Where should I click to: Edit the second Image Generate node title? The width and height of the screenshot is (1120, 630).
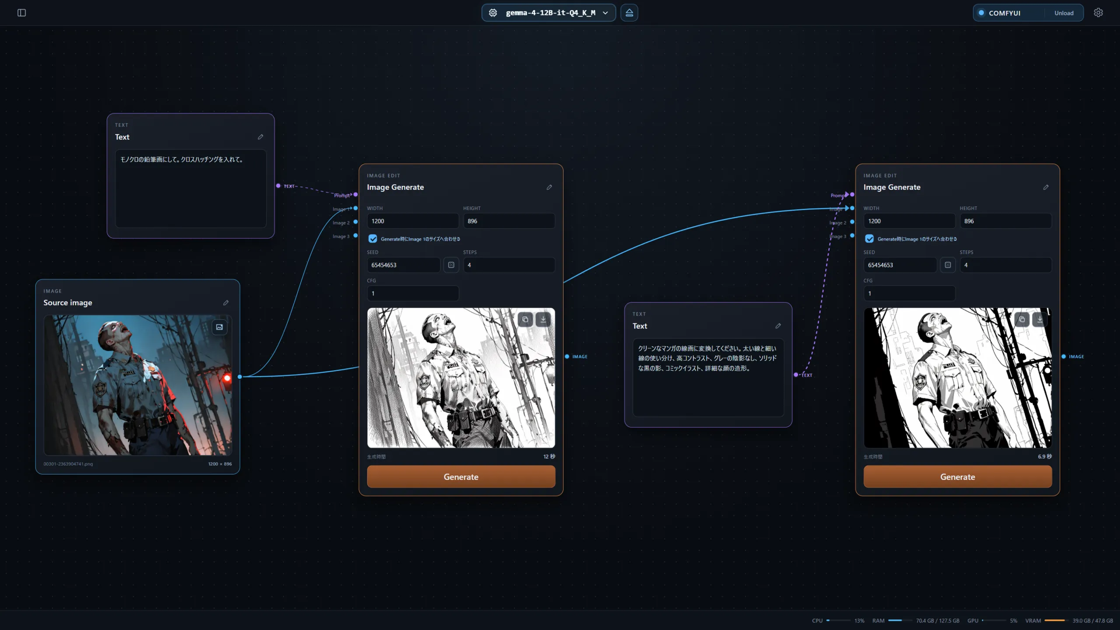1046,187
